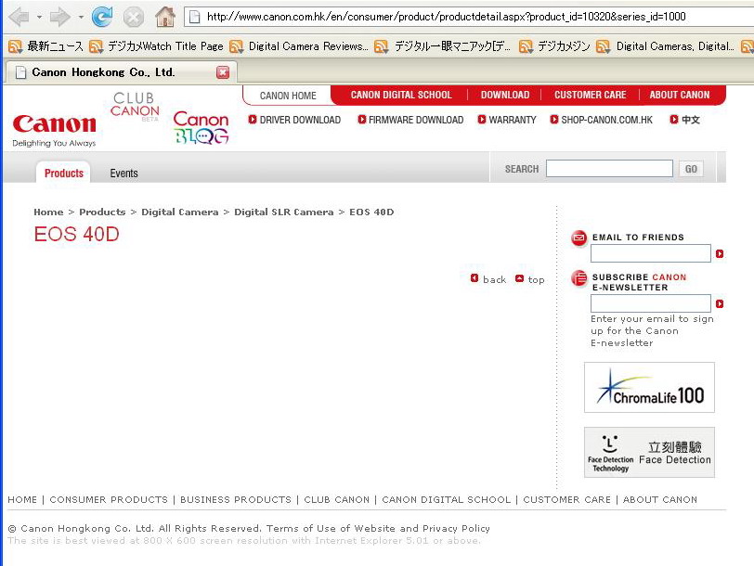This screenshot has height=566, width=754.
Task: Open the Digital Camera Reviews bookmark
Action: click(x=299, y=46)
